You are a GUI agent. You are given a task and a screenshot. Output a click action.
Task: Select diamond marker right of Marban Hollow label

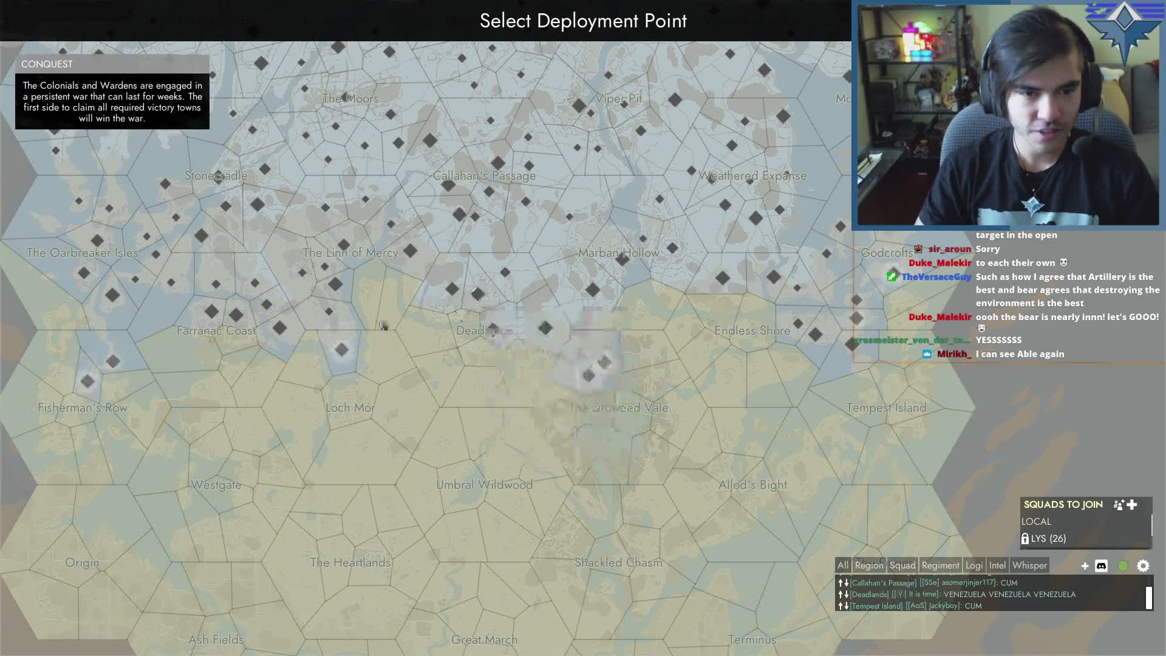tap(672, 248)
